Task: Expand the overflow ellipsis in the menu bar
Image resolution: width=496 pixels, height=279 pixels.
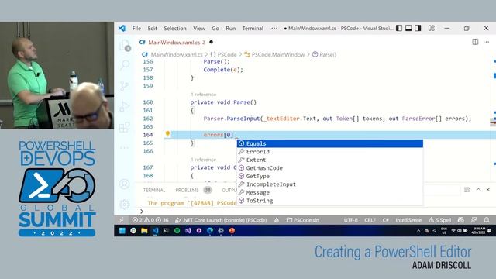Action: (274, 28)
